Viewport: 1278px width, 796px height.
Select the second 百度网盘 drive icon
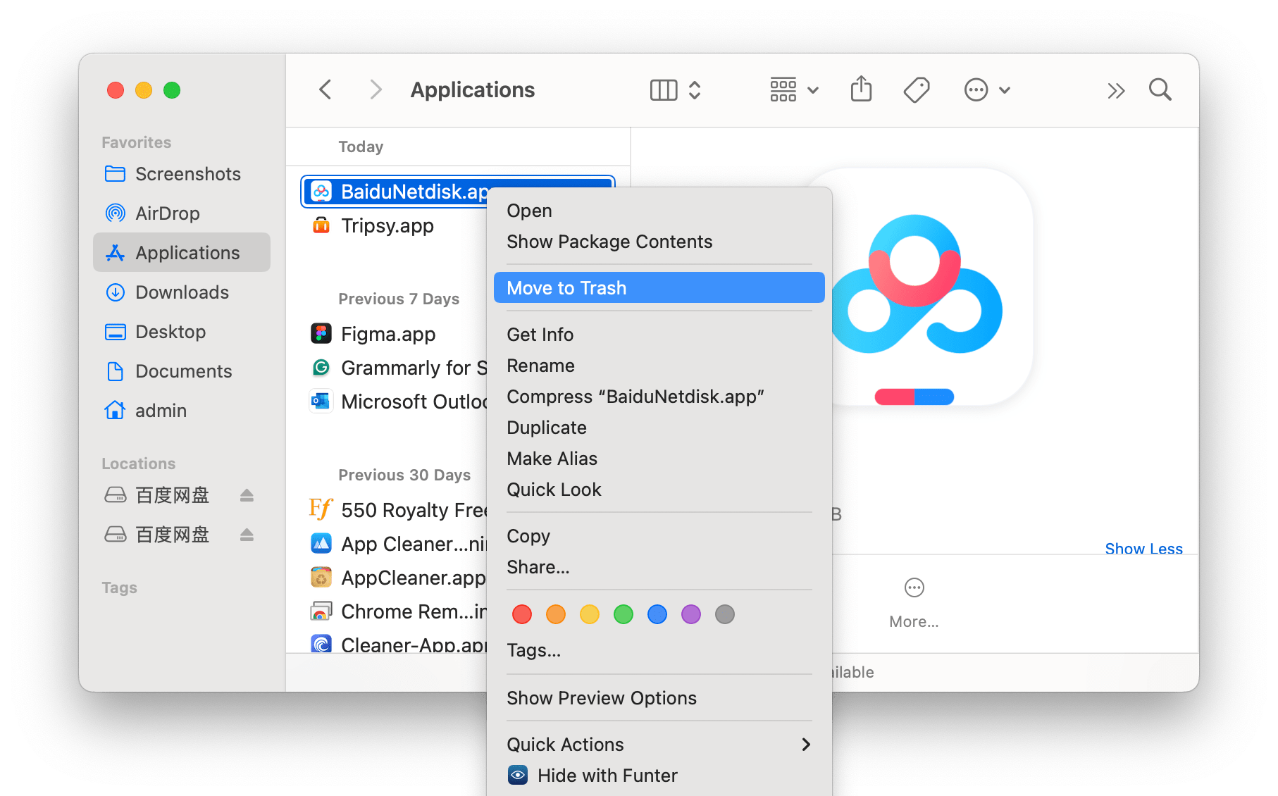(x=116, y=535)
